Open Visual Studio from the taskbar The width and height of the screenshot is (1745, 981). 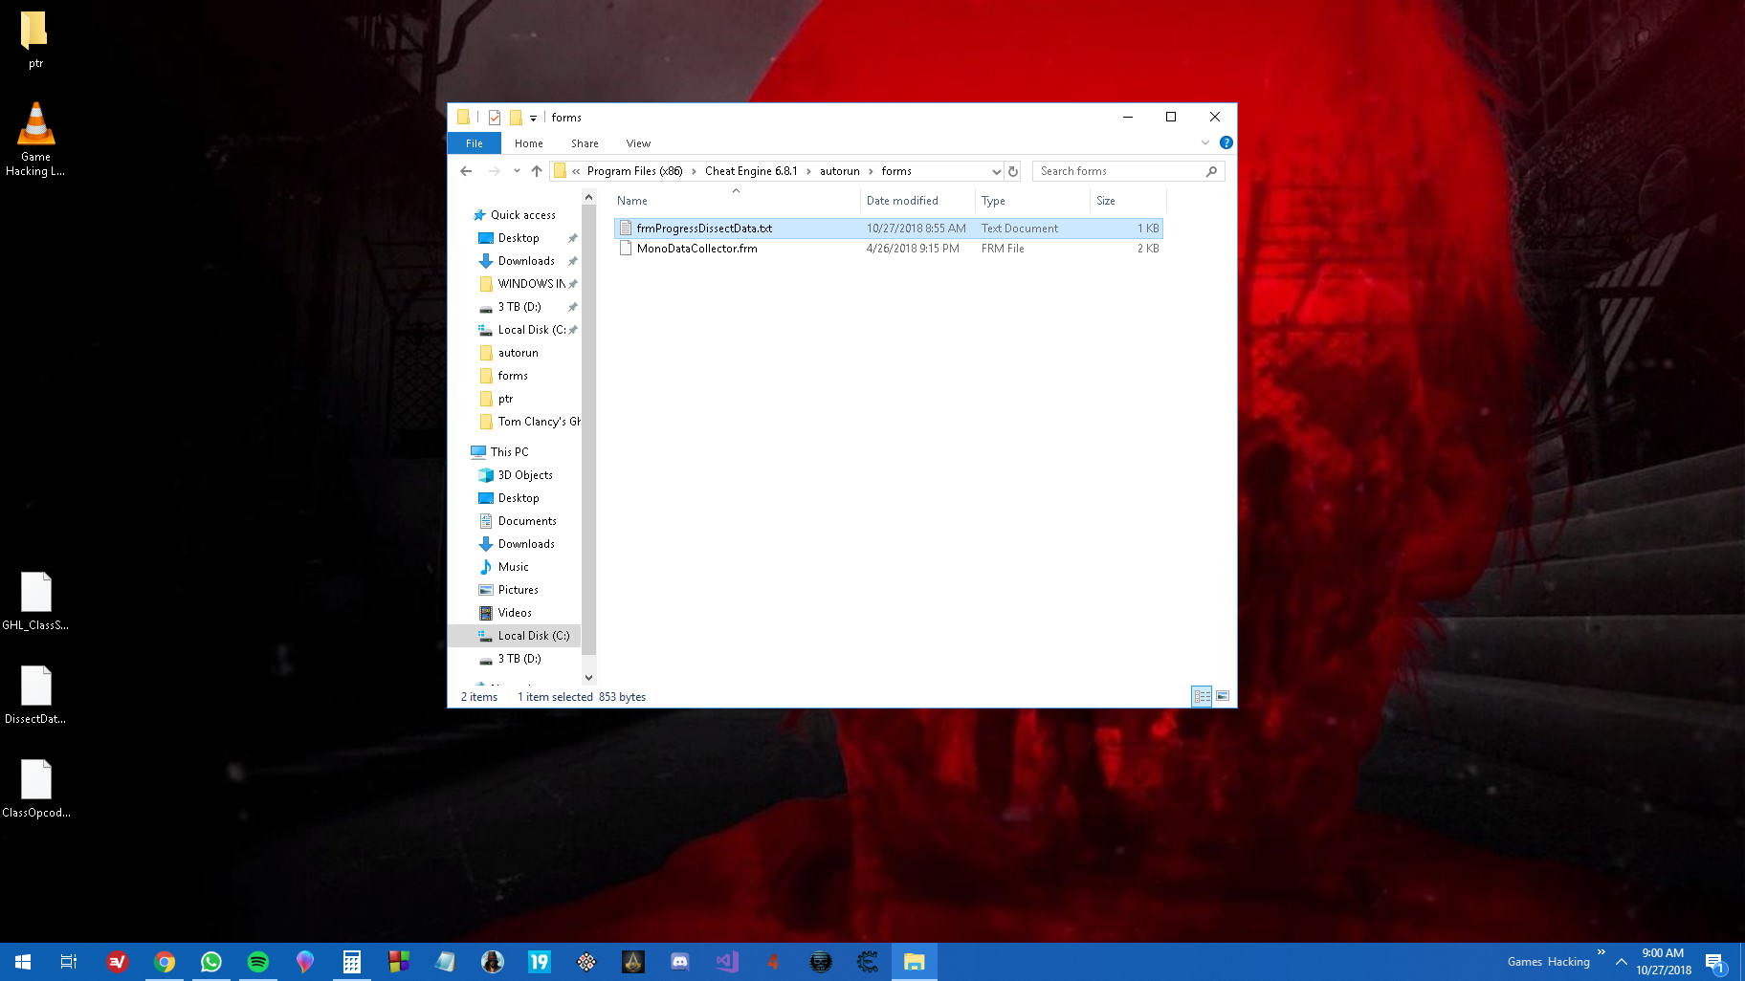(x=727, y=962)
